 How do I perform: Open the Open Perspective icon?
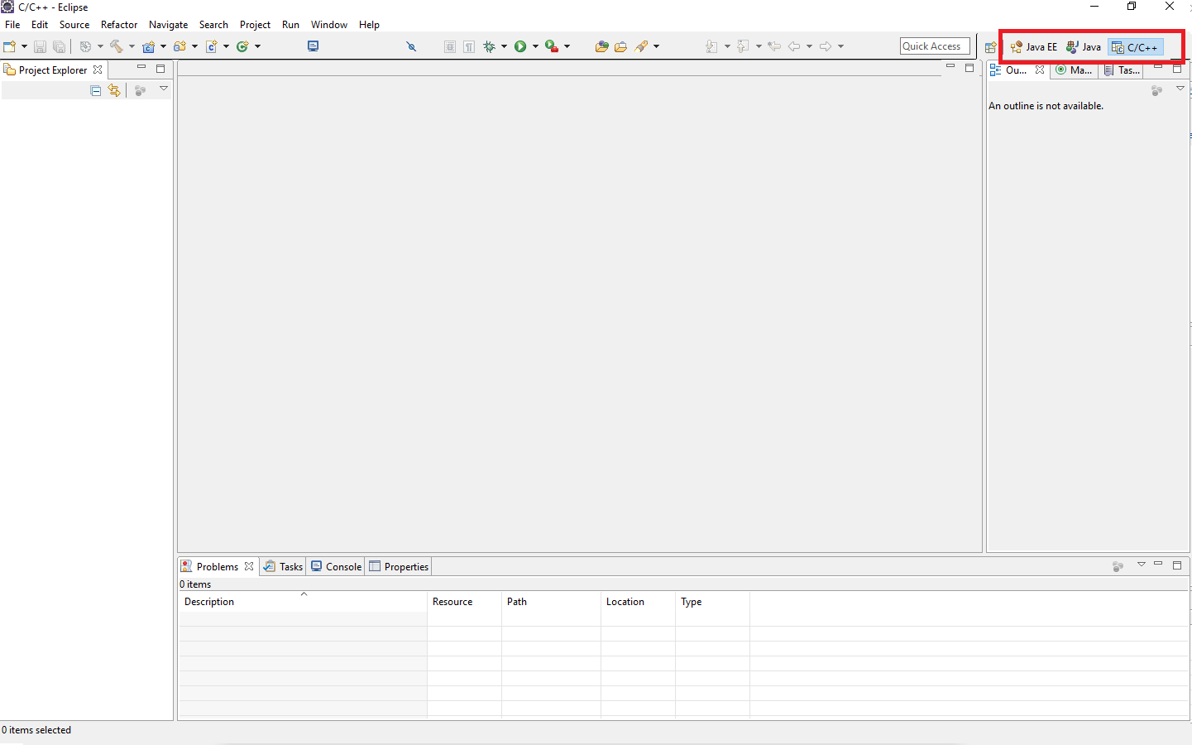click(x=990, y=47)
